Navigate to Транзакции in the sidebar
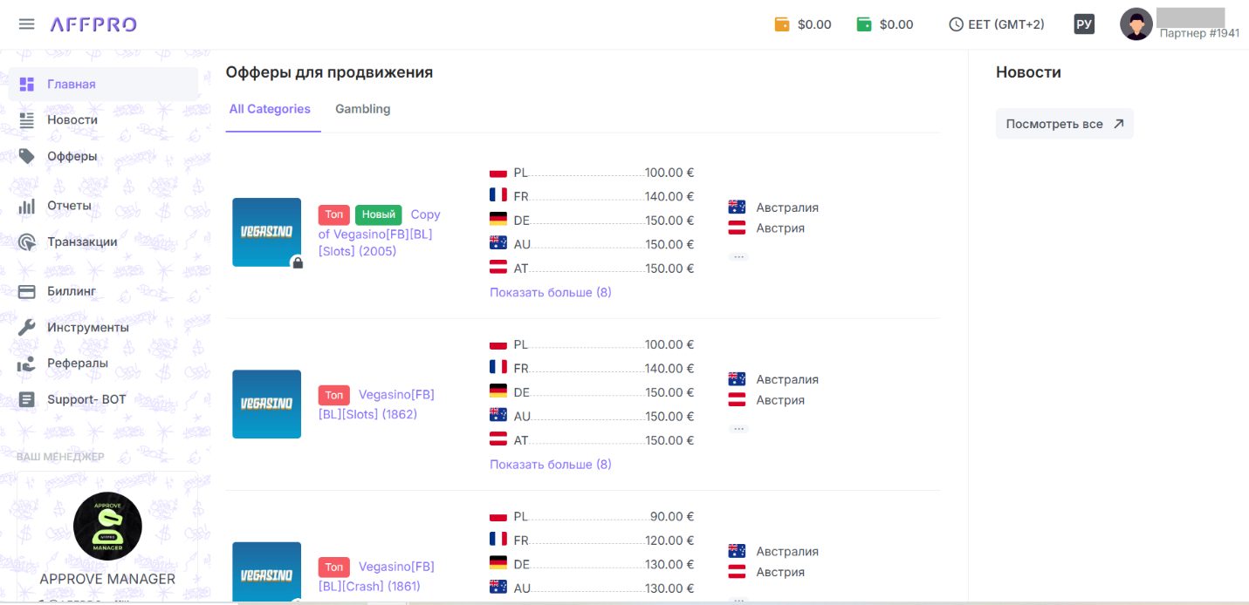This screenshot has width=1249, height=605. (82, 242)
